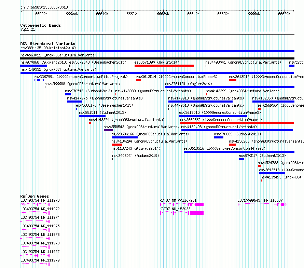The width and height of the screenshot is (304, 268).
Task: Select the nsv4149332 gnomAD variant label
Action: pos(58,69)
